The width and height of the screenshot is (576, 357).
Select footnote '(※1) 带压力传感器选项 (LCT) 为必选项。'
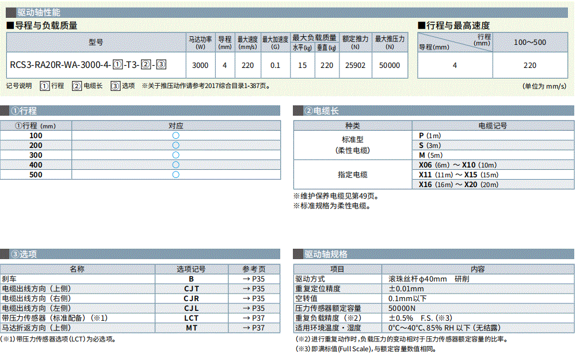pyautogui.click(x=59, y=339)
